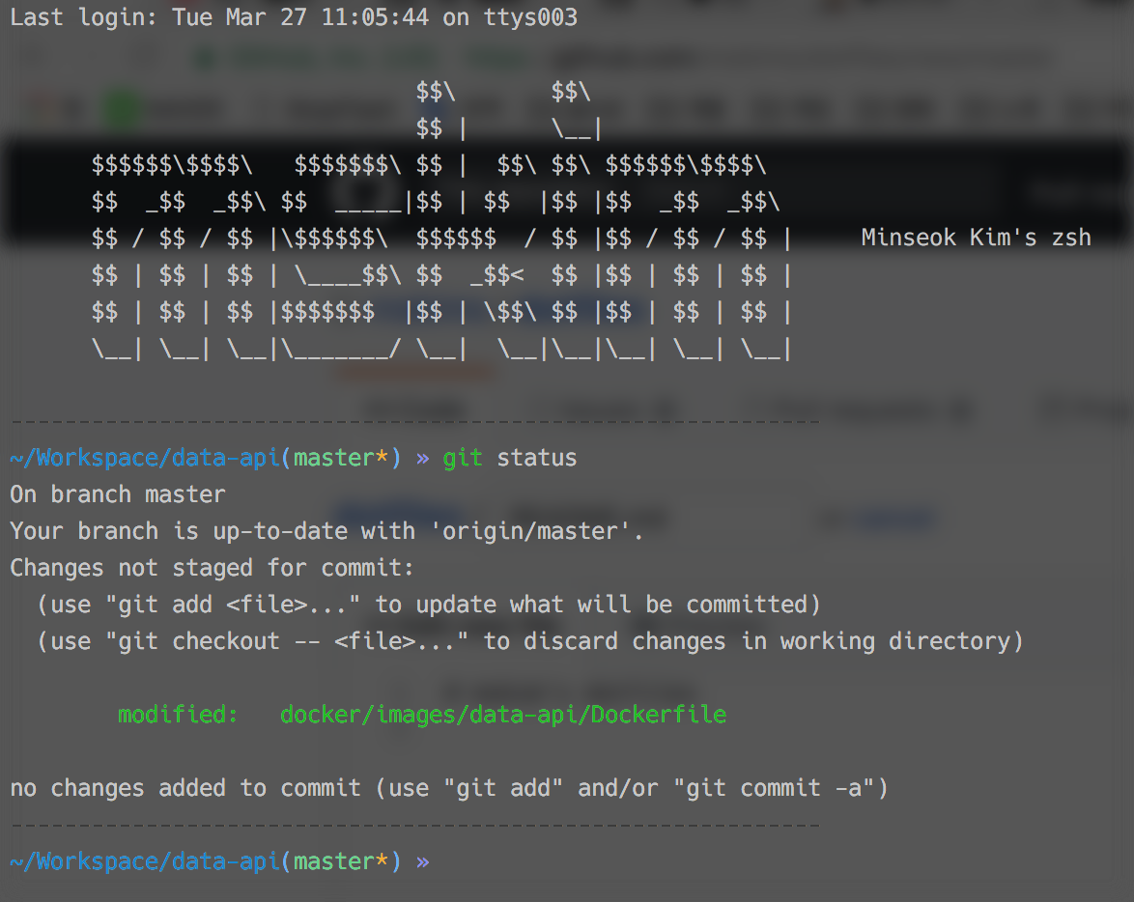Click the 'Minseok Kim's zsh' banner text
The image size is (1134, 902).
[x=976, y=238]
